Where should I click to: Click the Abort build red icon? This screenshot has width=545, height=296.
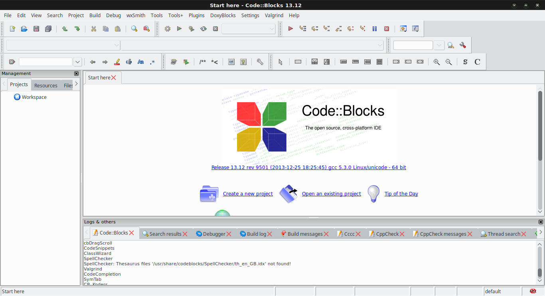(x=215, y=29)
